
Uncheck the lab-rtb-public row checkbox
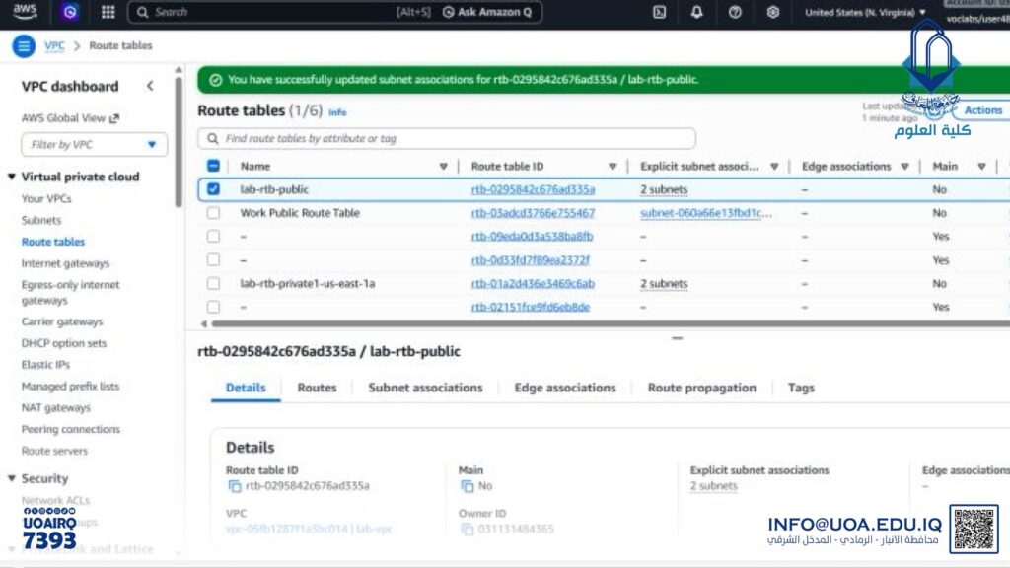[x=213, y=189]
